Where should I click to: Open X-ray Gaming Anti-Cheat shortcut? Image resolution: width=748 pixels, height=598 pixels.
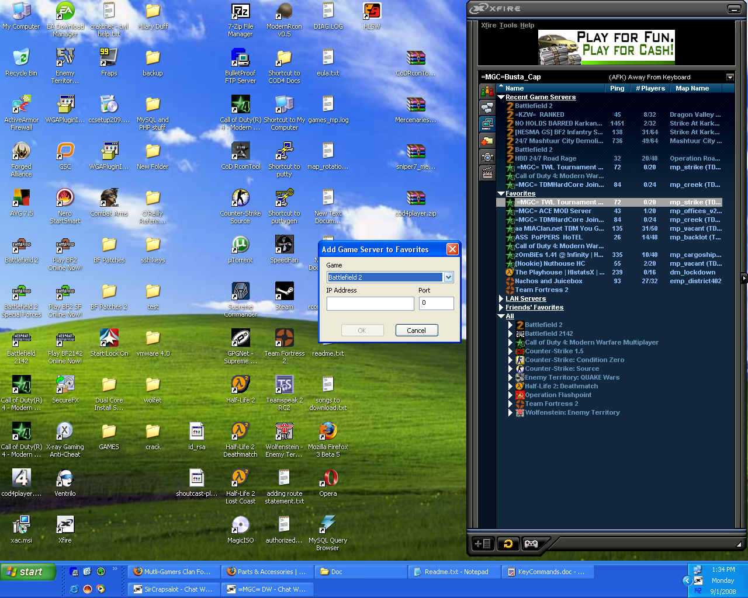tap(65, 440)
